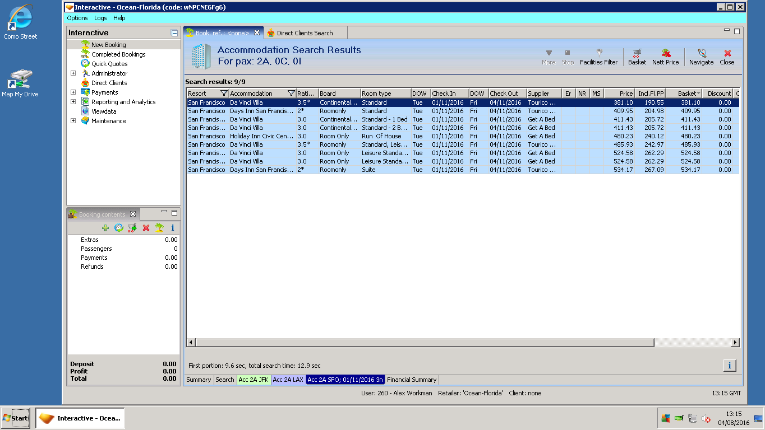
Task: Sort results by Check In column header
Action: coord(450,94)
